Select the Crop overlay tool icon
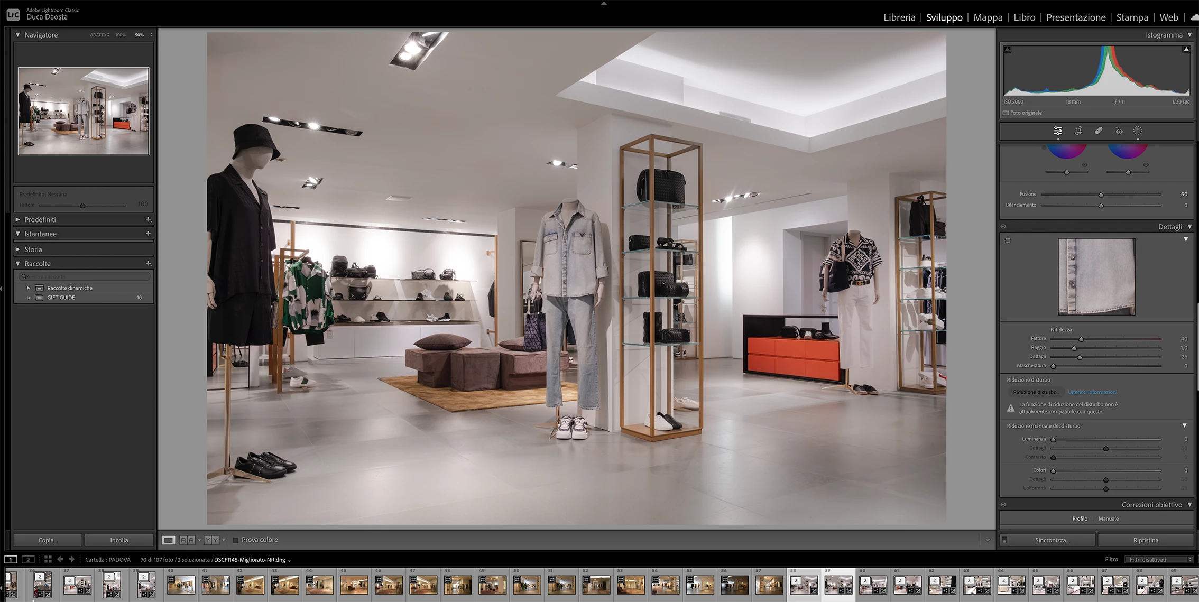This screenshot has height=602, width=1199. (1078, 131)
